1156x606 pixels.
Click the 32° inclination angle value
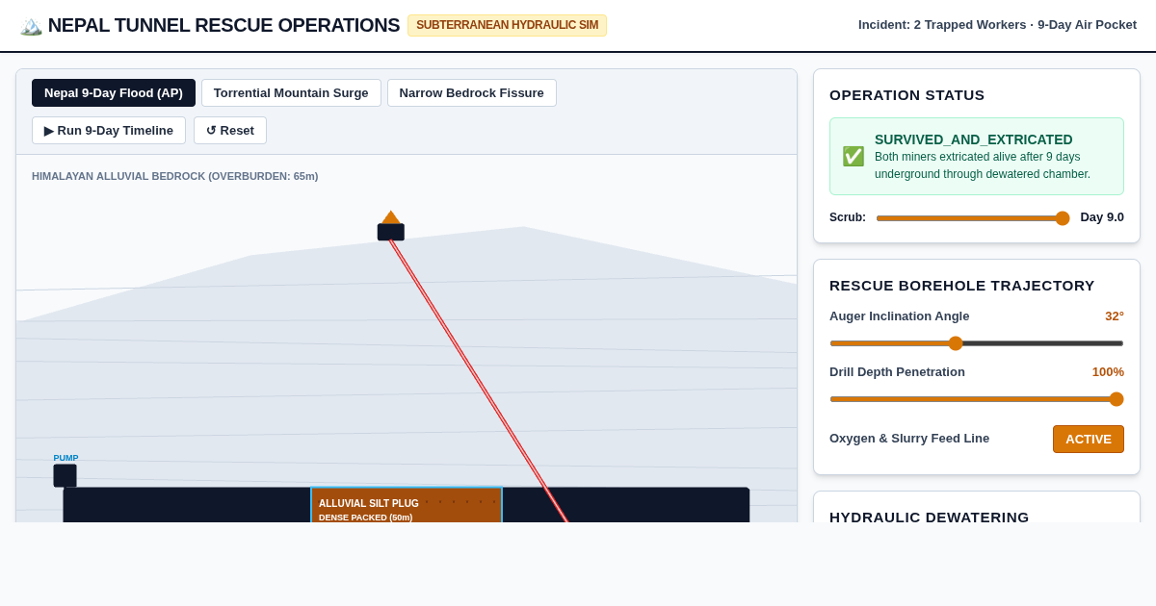tap(1115, 316)
